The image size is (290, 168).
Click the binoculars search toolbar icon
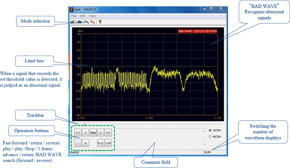pyautogui.click(x=79, y=22)
